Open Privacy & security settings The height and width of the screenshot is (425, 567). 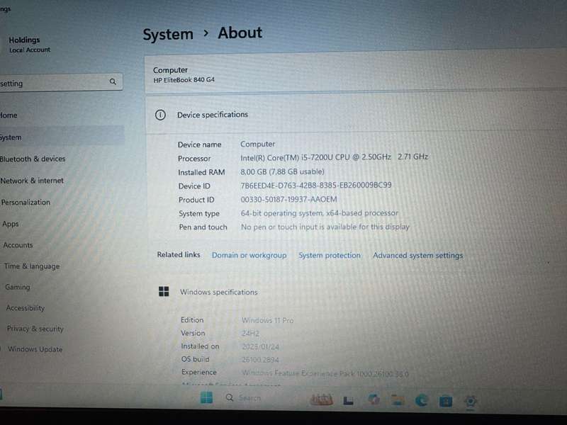pyautogui.click(x=35, y=329)
